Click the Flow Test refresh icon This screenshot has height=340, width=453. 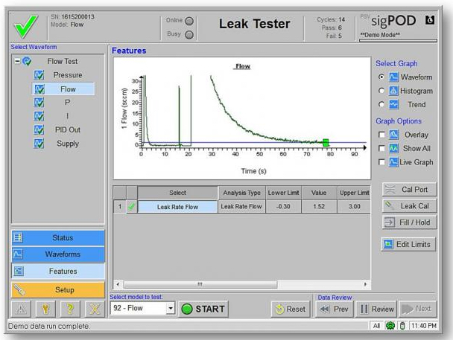tap(27, 61)
